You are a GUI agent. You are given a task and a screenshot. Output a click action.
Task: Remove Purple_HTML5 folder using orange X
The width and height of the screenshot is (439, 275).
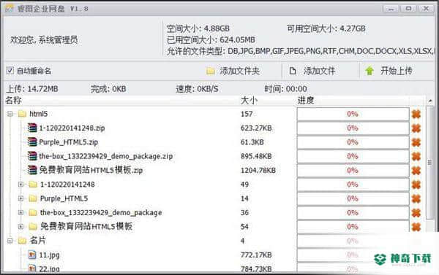coord(416,198)
